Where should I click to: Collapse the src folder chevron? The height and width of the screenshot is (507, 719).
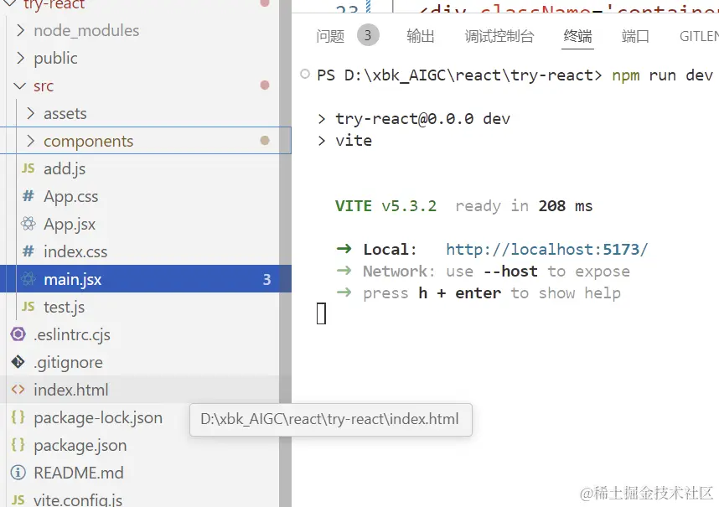(20, 85)
